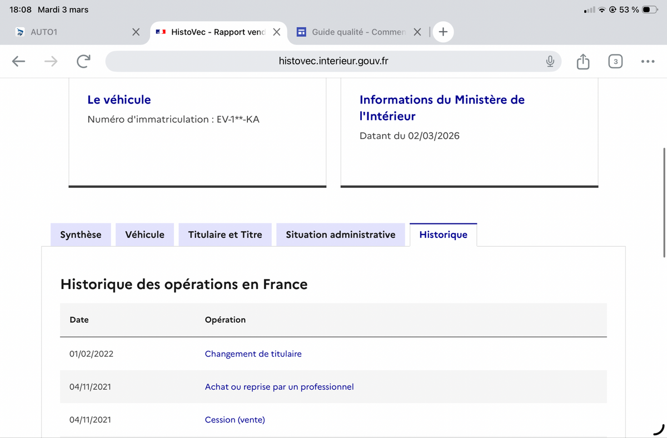Close the HistoVec browser tab
This screenshot has height=438, width=667.
276,32
